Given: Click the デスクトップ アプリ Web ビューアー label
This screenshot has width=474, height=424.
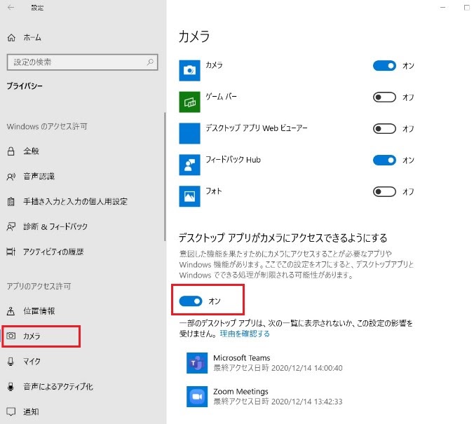Looking at the screenshot, I should pos(257,128).
